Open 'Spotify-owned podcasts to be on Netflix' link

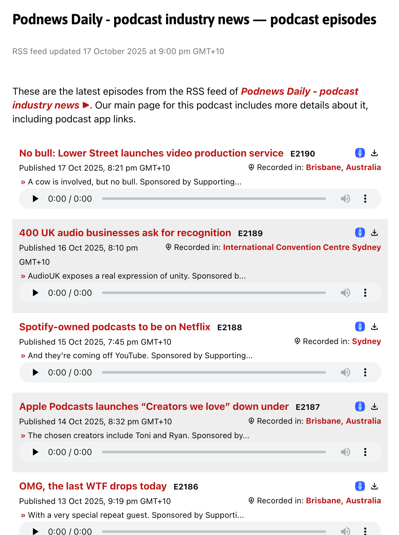(114, 327)
